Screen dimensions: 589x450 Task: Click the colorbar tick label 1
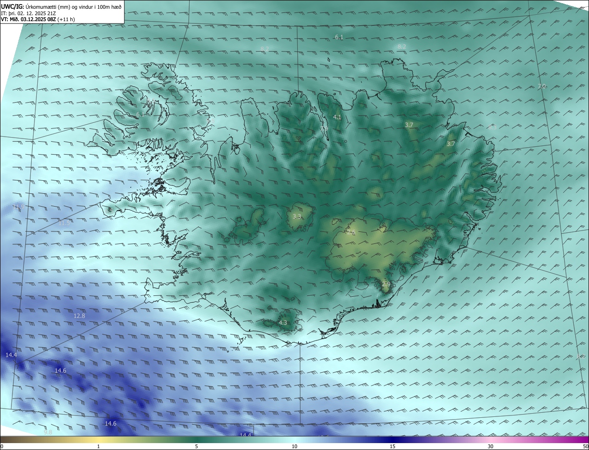pos(98,447)
